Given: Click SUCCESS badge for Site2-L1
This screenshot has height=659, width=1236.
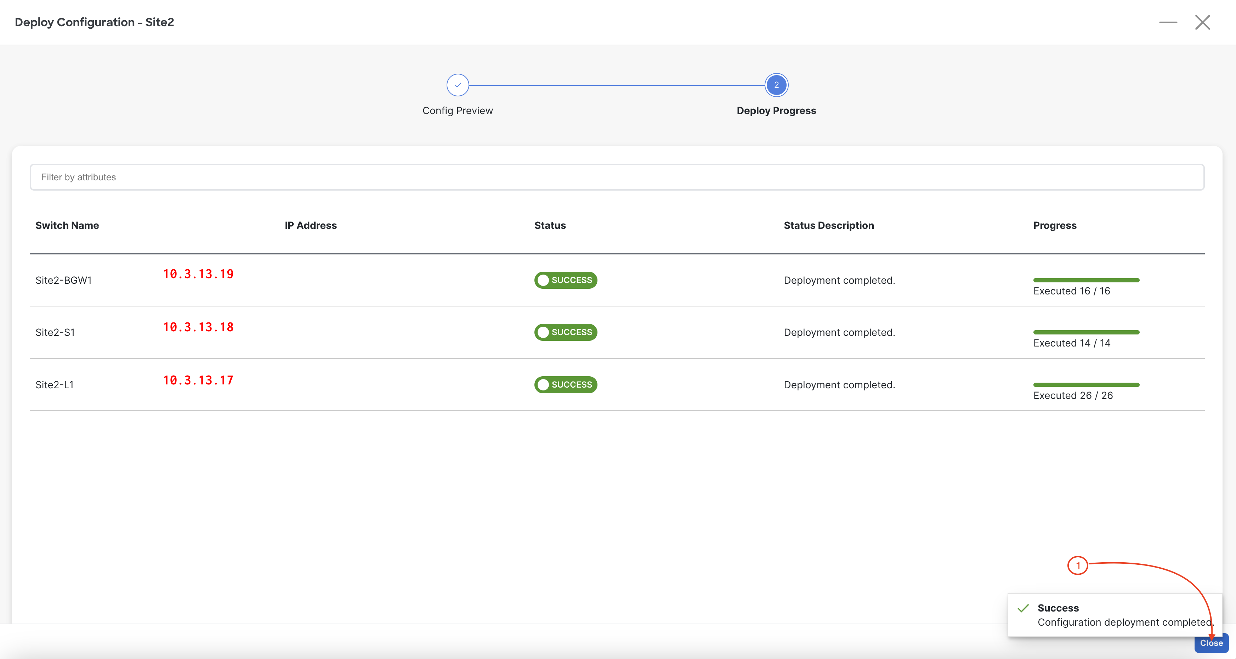Looking at the screenshot, I should pos(566,384).
